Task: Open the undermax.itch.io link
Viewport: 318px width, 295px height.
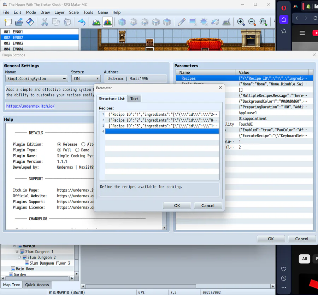Action: tap(30, 106)
